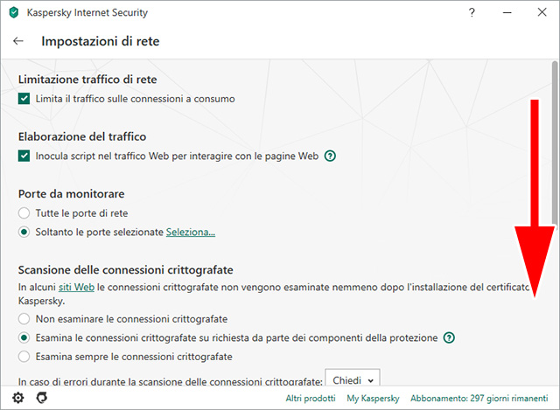Uncheck Limita il traffico sulle connessioni a consumo
This screenshot has width=560, height=410.
(24, 100)
